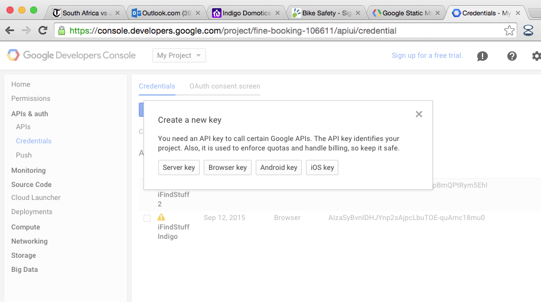Click Sign up for a free trial link
The image size is (541, 302).
point(427,55)
